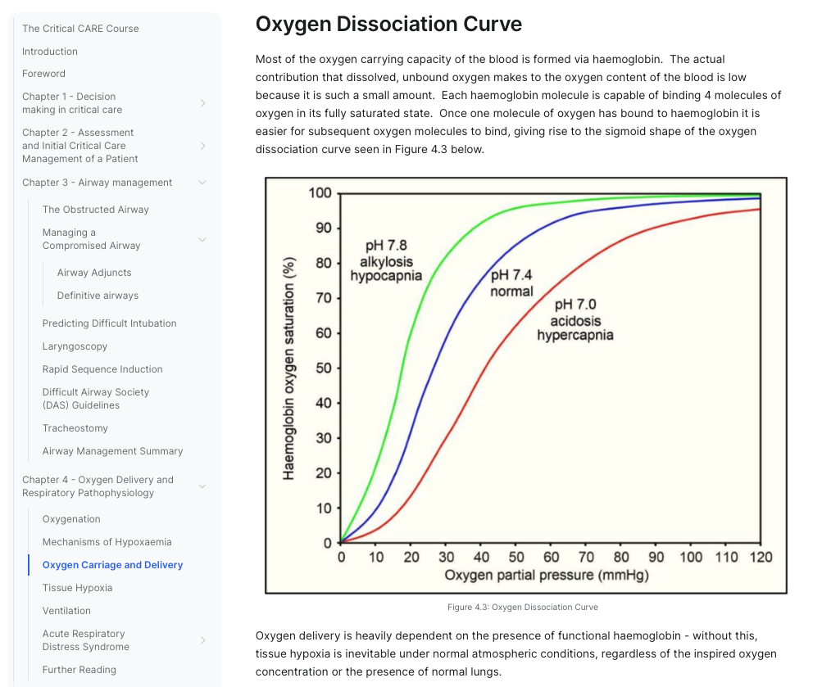The width and height of the screenshot is (822, 687).
Task: Collapse Managing a Compromised Airway chevron
Action: (x=202, y=239)
